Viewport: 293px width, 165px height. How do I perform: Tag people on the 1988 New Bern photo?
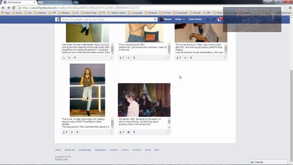[x=179, y=58]
